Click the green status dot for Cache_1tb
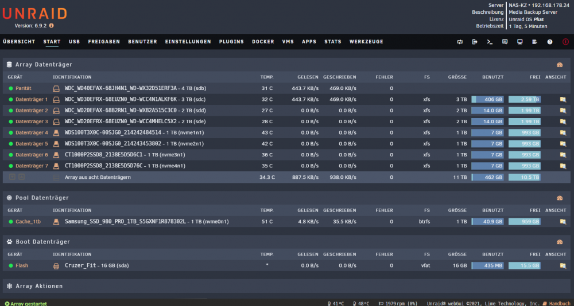 pos(10,222)
